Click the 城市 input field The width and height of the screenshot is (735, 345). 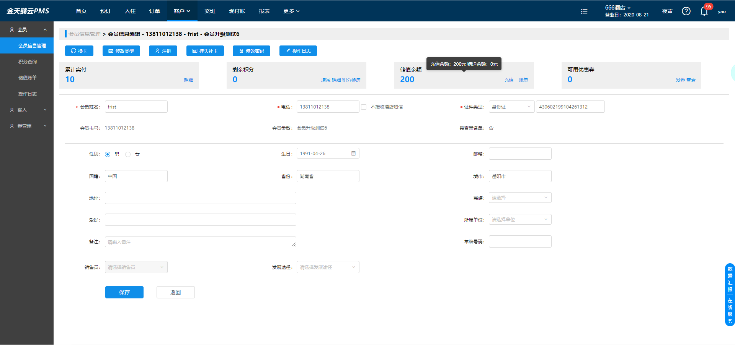click(520, 176)
